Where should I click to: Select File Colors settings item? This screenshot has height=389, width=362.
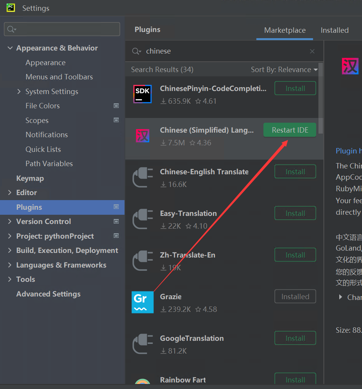point(42,106)
